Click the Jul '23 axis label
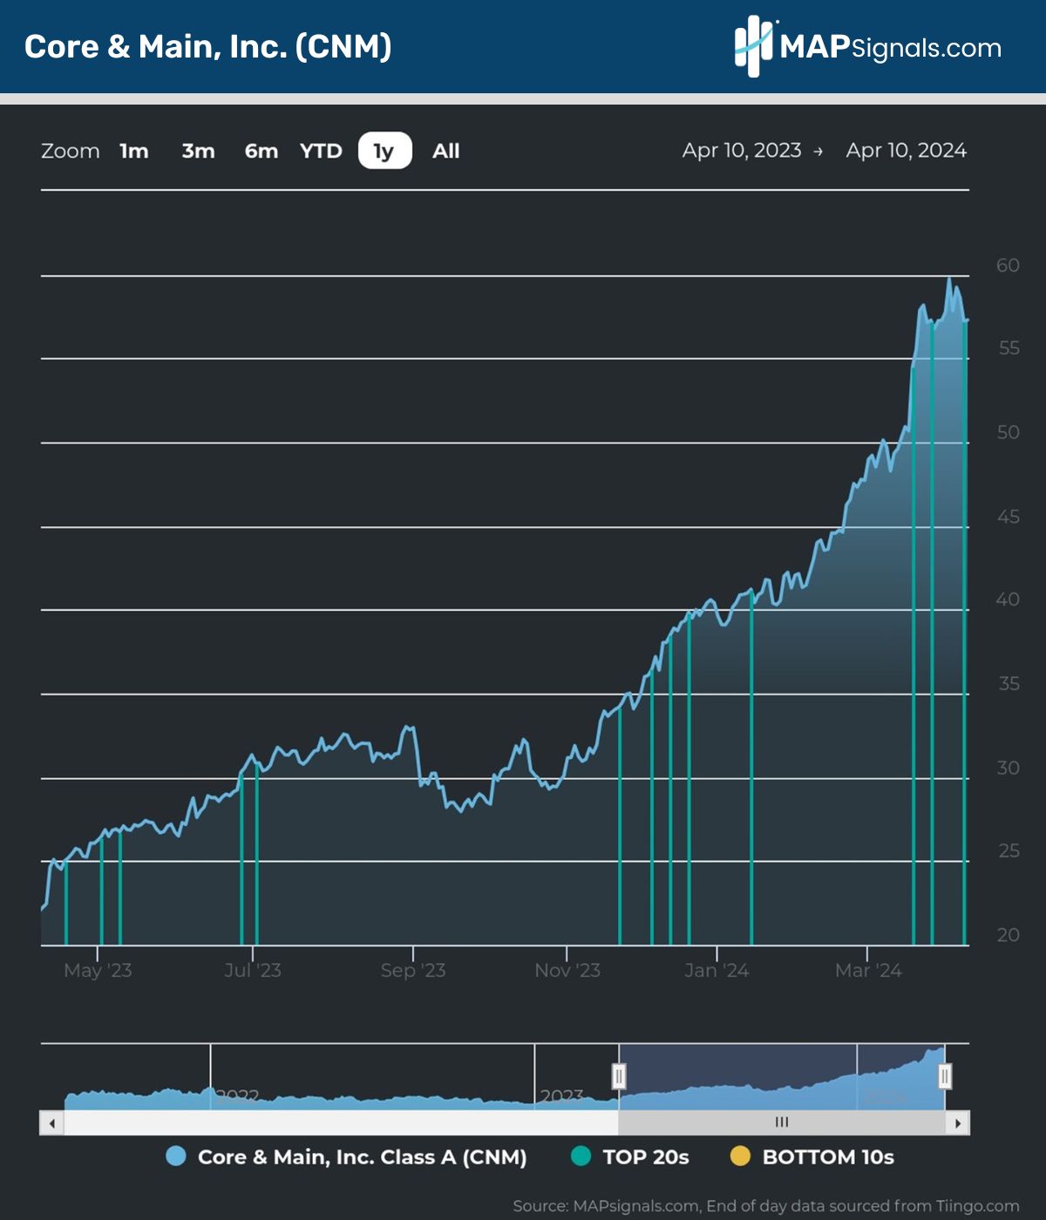 (x=253, y=970)
